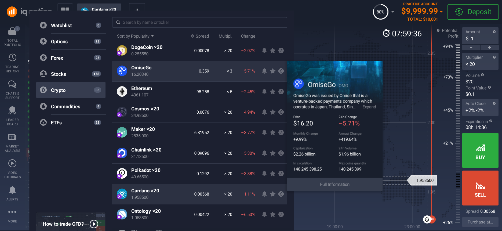Open Trading History clock icon
The width and height of the screenshot is (502, 231).
click(12, 58)
